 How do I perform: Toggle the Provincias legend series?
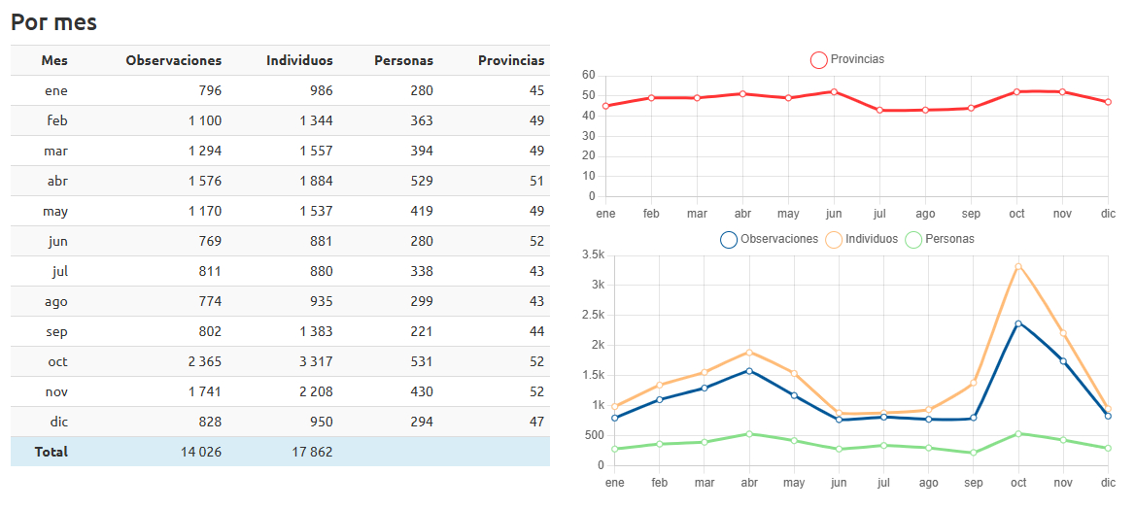tap(847, 60)
